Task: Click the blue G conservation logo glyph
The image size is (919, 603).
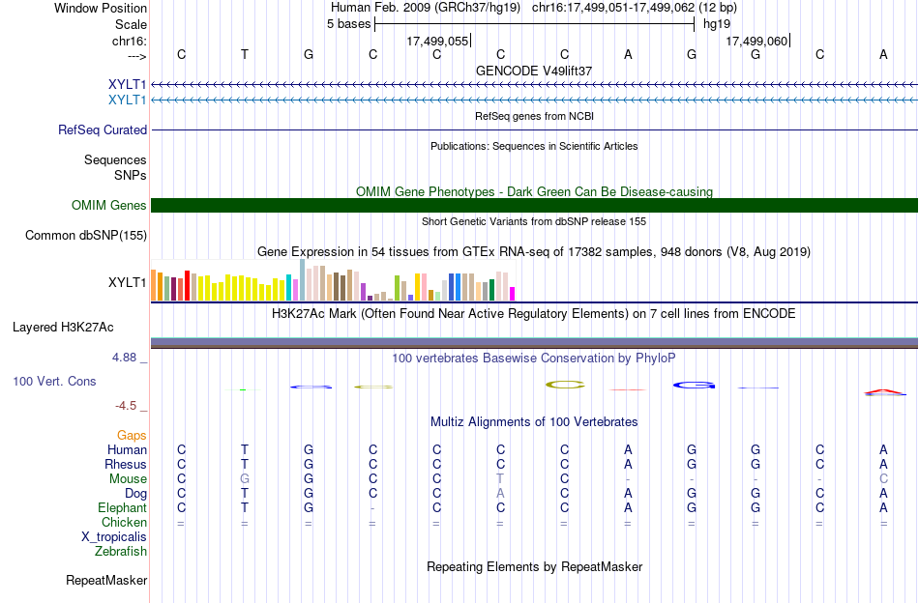Action: pyautogui.click(x=694, y=386)
